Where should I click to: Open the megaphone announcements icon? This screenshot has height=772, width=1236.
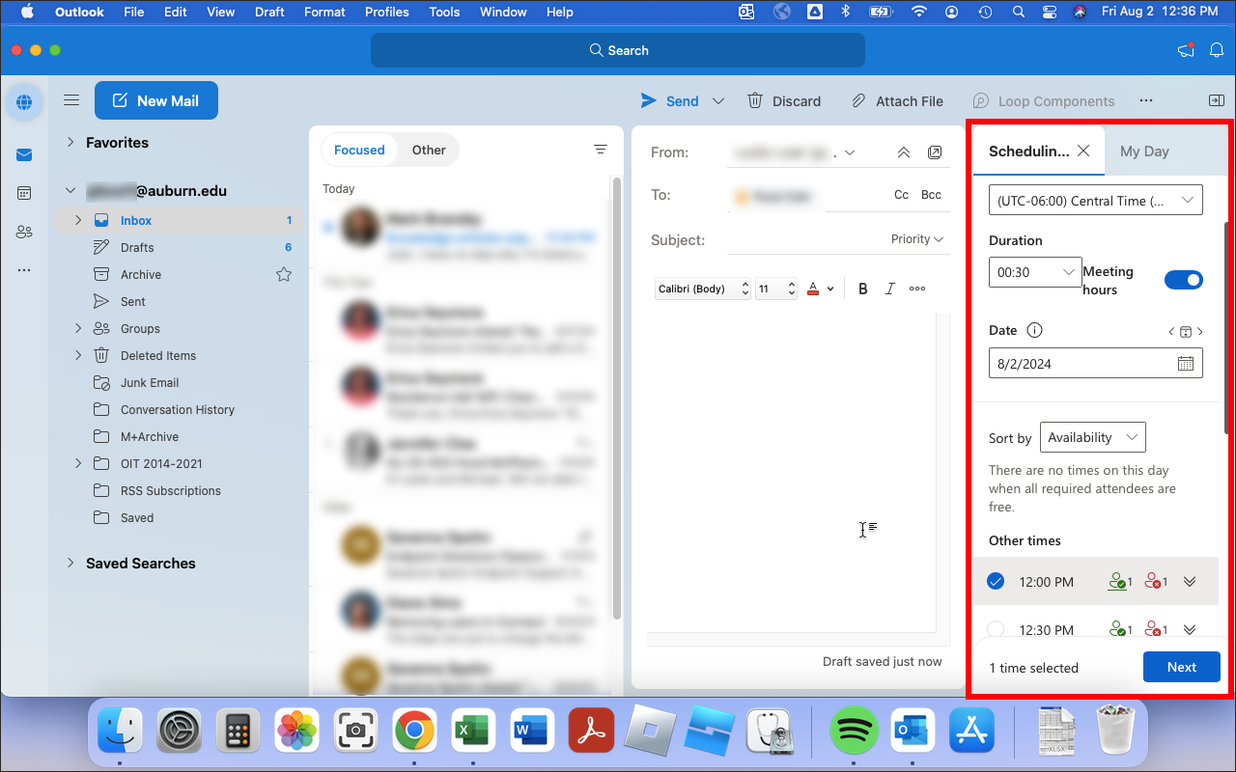[1186, 50]
